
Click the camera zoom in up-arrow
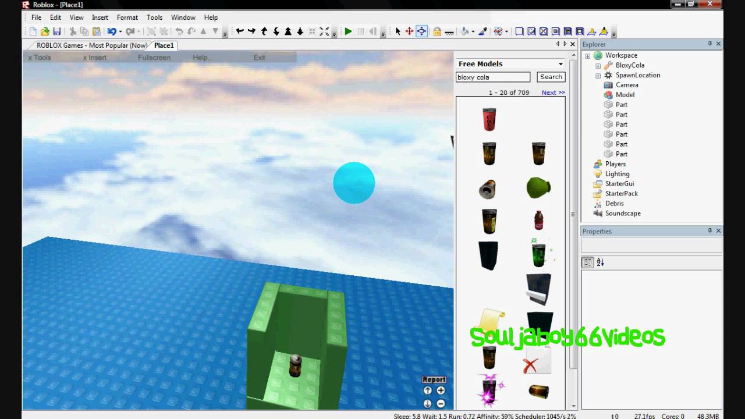[x=288, y=31]
